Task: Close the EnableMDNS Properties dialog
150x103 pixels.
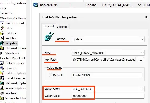Action: 146,17
